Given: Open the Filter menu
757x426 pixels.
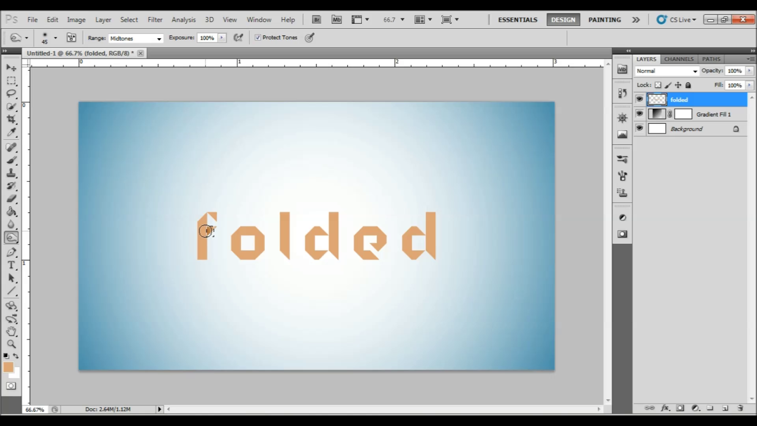Looking at the screenshot, I should (155, 19).
